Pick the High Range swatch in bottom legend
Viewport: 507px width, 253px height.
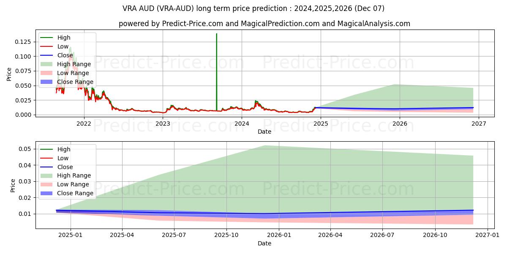(47, 175)
